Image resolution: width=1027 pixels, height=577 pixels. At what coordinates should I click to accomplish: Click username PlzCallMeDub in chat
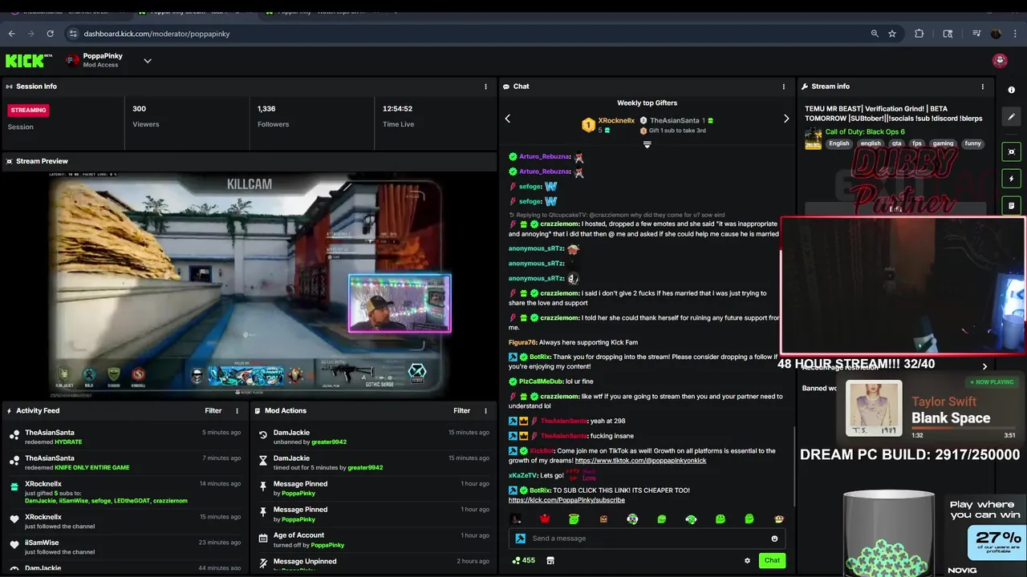pyautogui.click(x=541, y=381)
